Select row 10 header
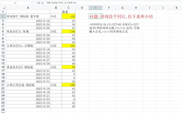Screen dimensions: 182x113 point(2,45)
